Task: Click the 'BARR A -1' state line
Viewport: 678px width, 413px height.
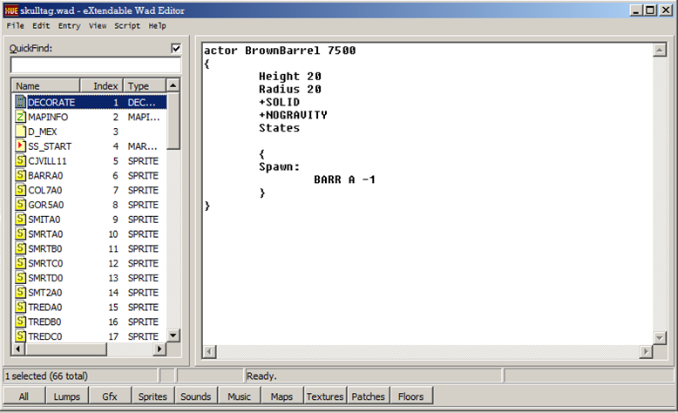Action: [x=344, y=179]
